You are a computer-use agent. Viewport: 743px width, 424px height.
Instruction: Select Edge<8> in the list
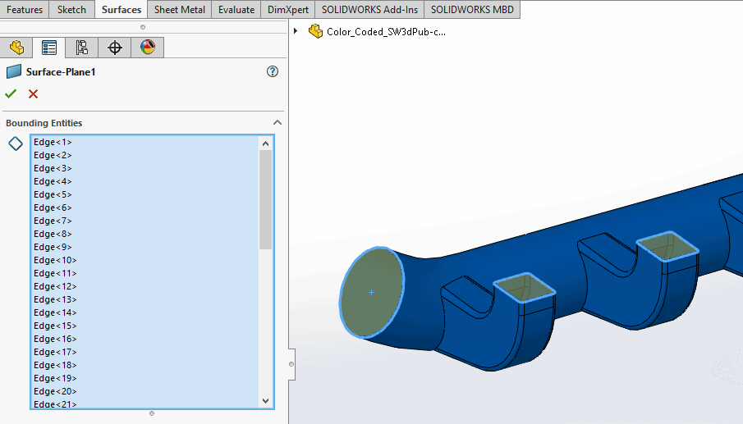145,234
